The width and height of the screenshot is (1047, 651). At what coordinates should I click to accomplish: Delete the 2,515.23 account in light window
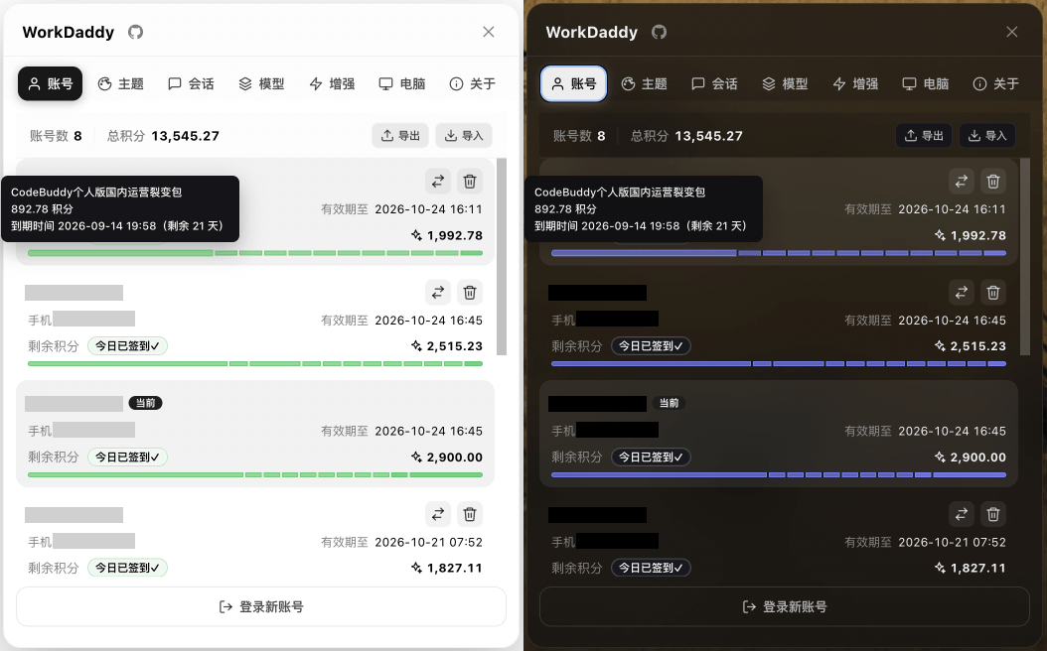click(470, 292)
